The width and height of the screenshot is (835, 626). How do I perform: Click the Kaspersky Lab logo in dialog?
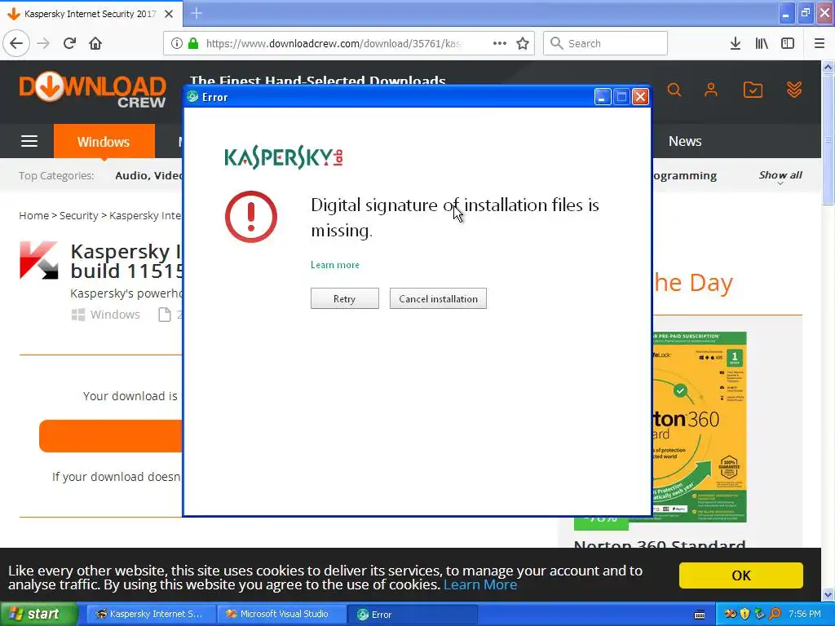coord(283,157)
